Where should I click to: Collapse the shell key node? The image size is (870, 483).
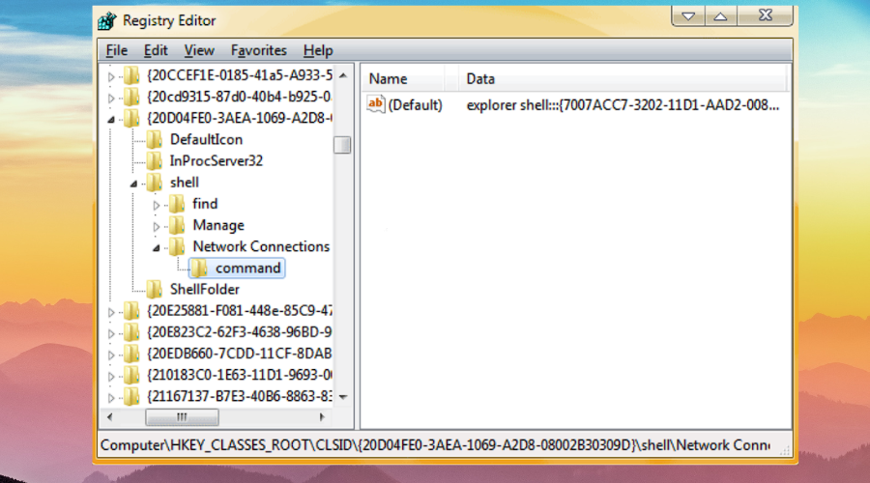133,183
